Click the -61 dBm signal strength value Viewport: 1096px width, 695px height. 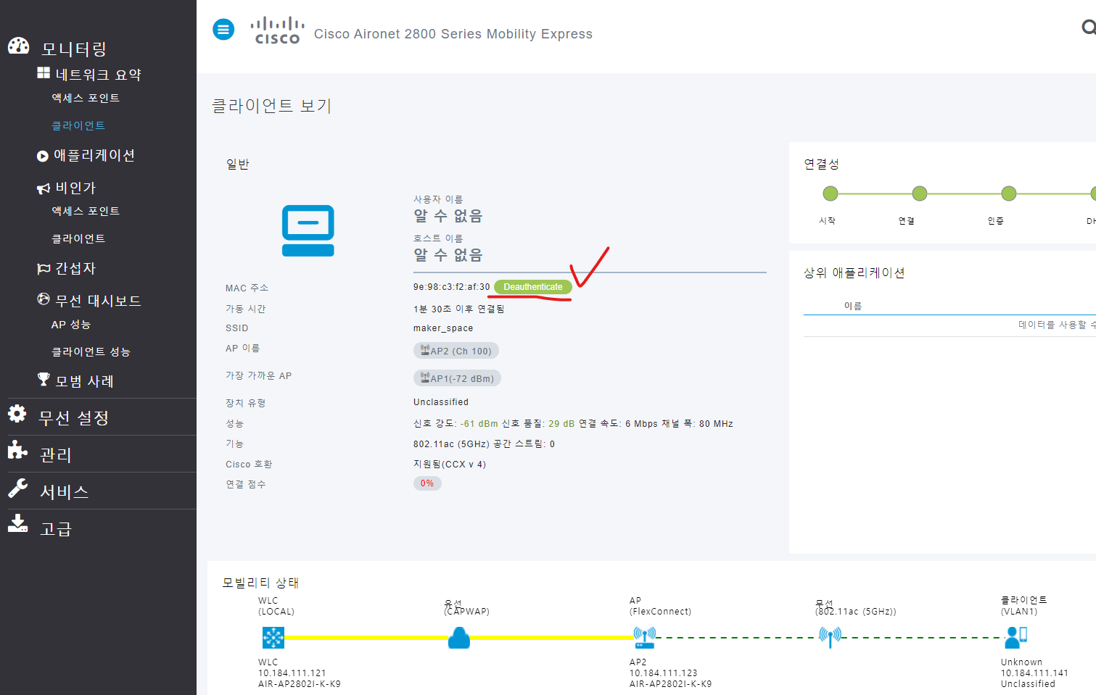[x=479, y=424]
